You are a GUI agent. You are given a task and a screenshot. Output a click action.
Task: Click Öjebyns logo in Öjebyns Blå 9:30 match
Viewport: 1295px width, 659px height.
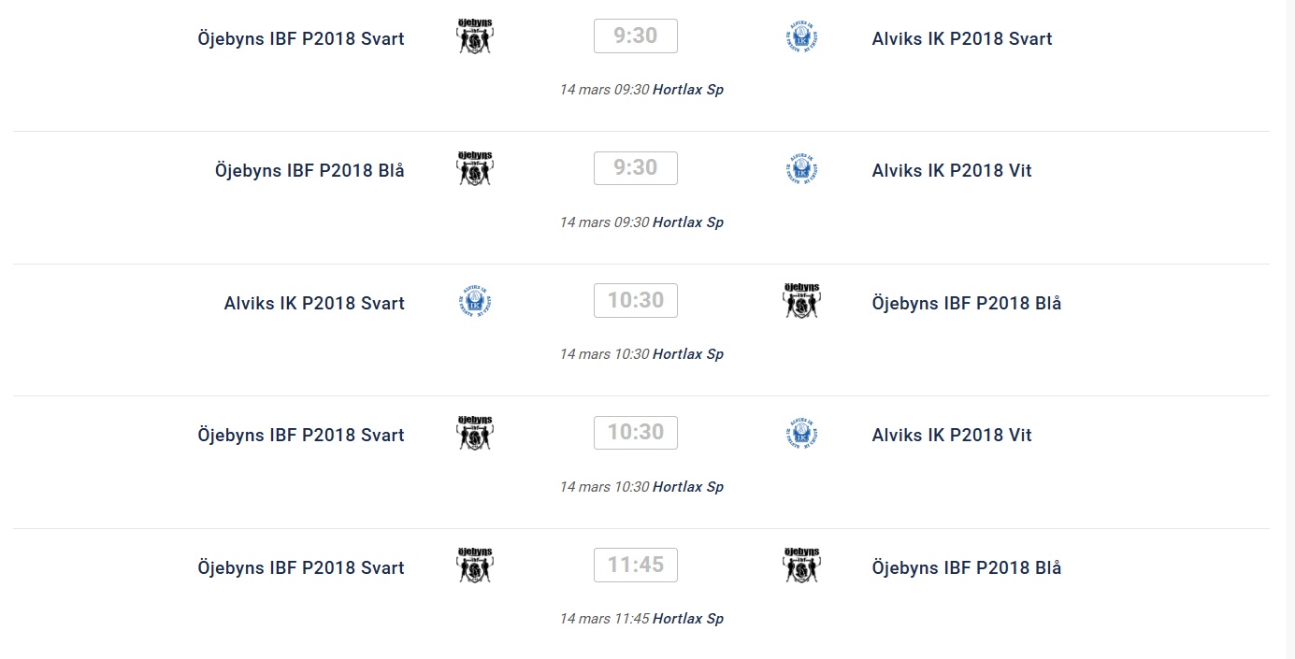tap(475, 169)
